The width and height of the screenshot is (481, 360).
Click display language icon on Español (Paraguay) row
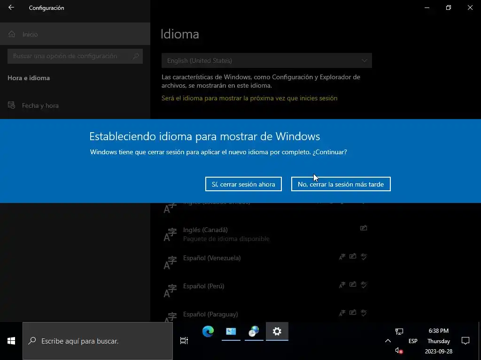342,313
